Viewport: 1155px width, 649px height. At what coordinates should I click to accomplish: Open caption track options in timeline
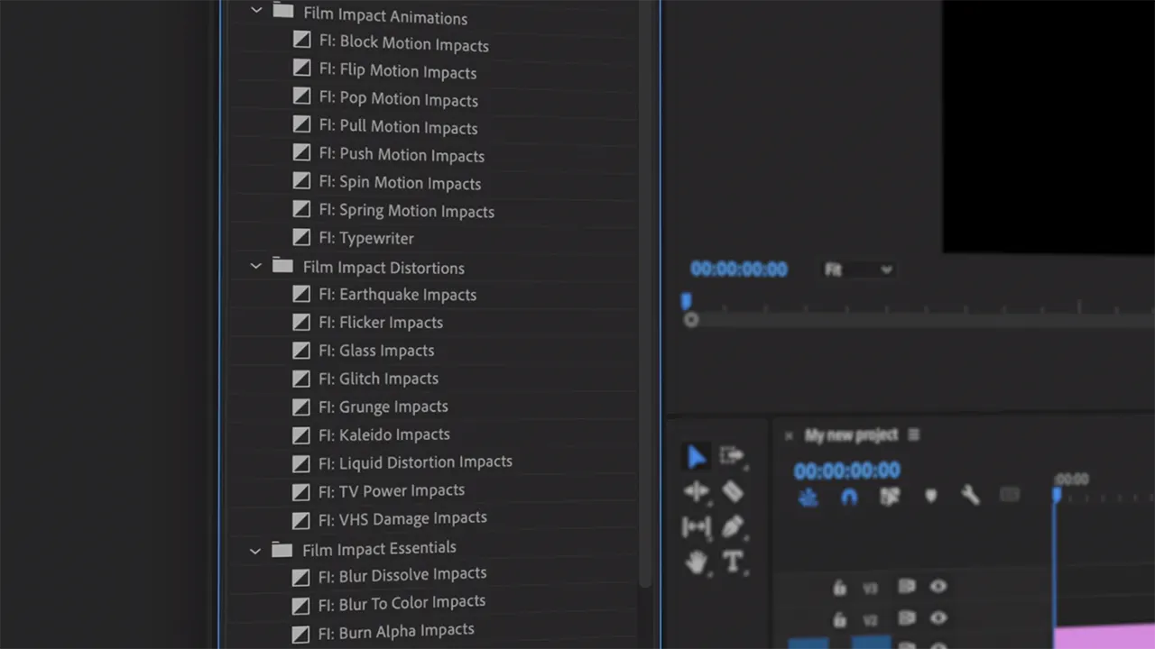click(x=1010, y=494)
